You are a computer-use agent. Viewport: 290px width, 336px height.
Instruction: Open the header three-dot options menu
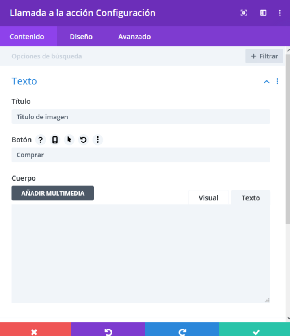tap(280, 13)
